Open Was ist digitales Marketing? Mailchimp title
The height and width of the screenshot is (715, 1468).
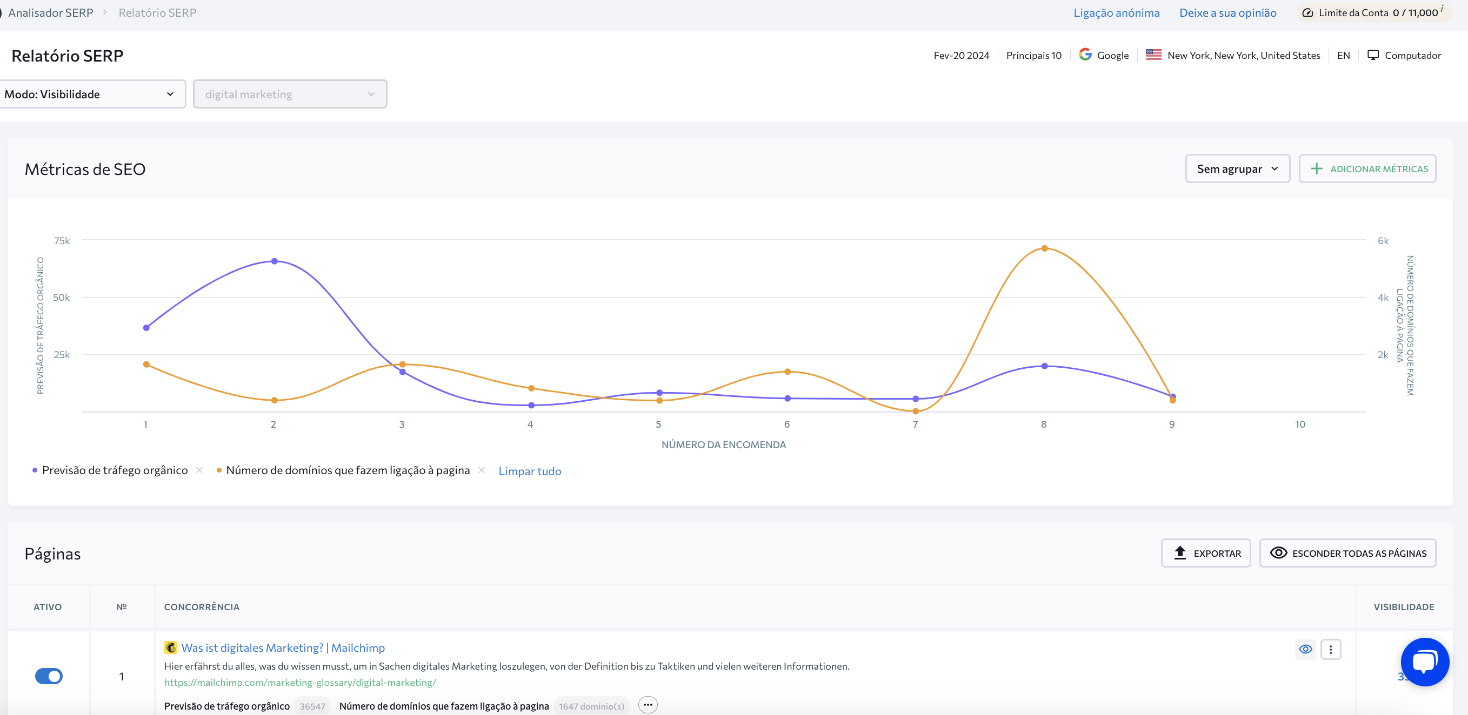[283, 647]
